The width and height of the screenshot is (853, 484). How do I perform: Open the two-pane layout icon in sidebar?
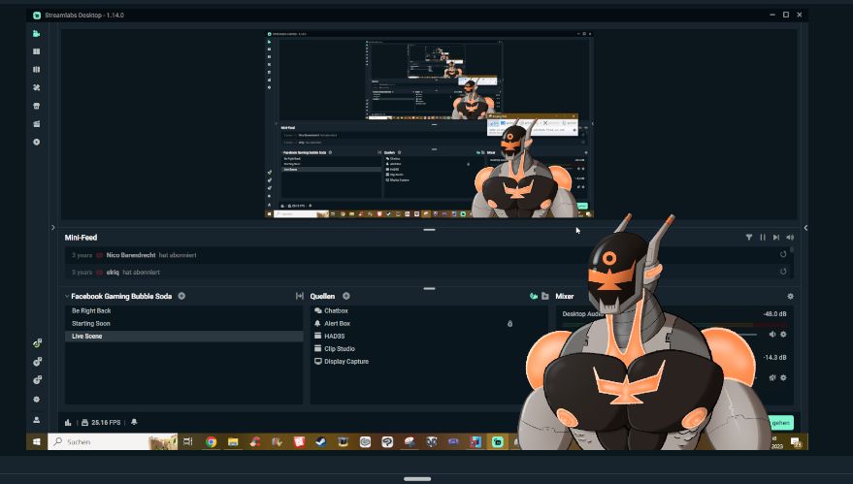coord(37,51)
